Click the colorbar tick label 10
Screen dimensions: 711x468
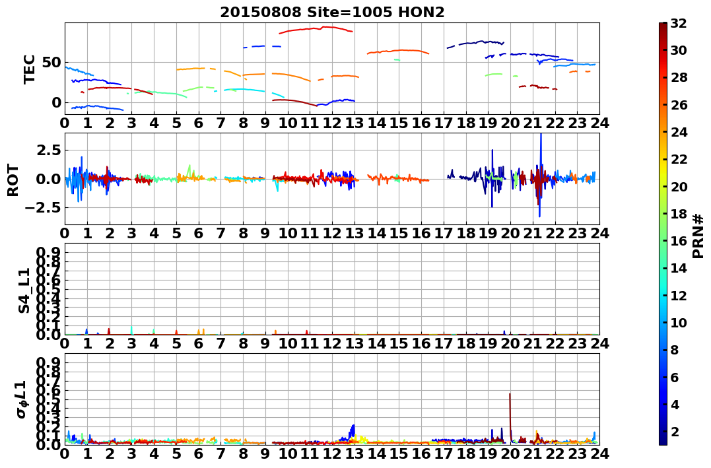[x=679, y=322]
